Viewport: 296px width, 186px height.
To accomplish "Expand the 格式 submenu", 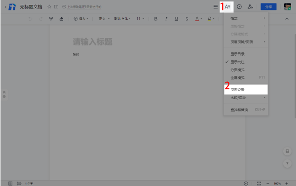I will tap(246, 18).
